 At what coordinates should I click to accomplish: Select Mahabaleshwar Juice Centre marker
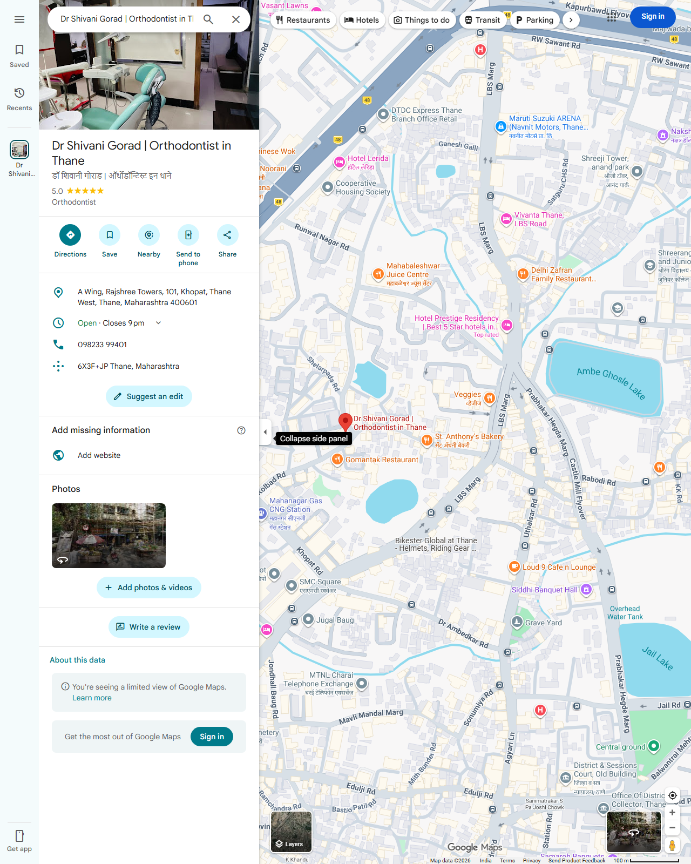coord(378,274)
